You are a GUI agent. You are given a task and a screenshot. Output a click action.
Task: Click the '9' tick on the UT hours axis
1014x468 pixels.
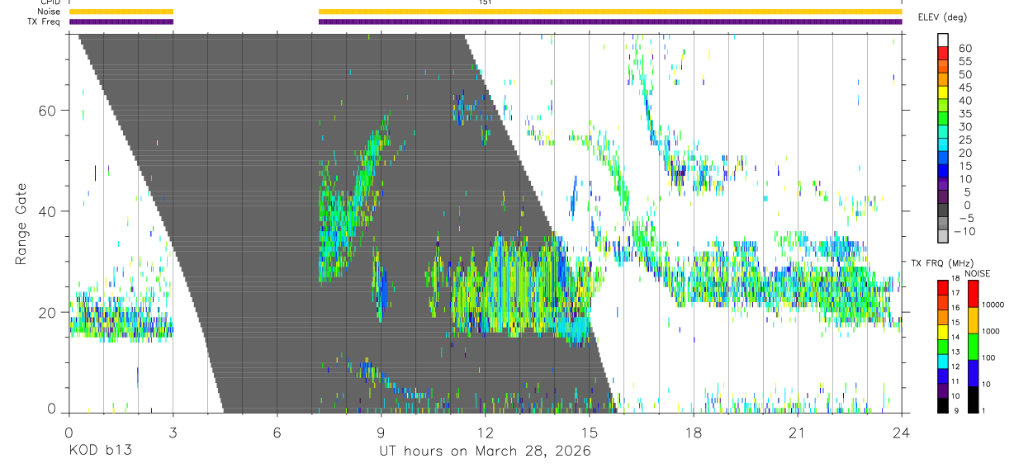(x=381, y=432)
